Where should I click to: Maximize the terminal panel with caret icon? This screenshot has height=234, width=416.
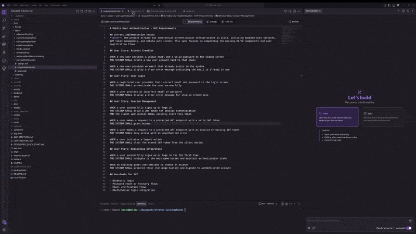click(294, 204)
